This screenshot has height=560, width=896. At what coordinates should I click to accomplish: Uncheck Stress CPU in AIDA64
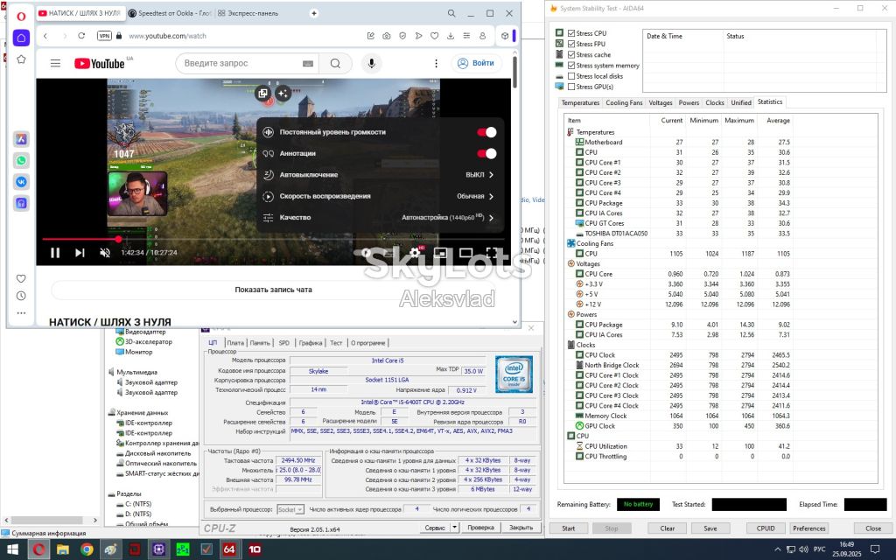(571, 33)
